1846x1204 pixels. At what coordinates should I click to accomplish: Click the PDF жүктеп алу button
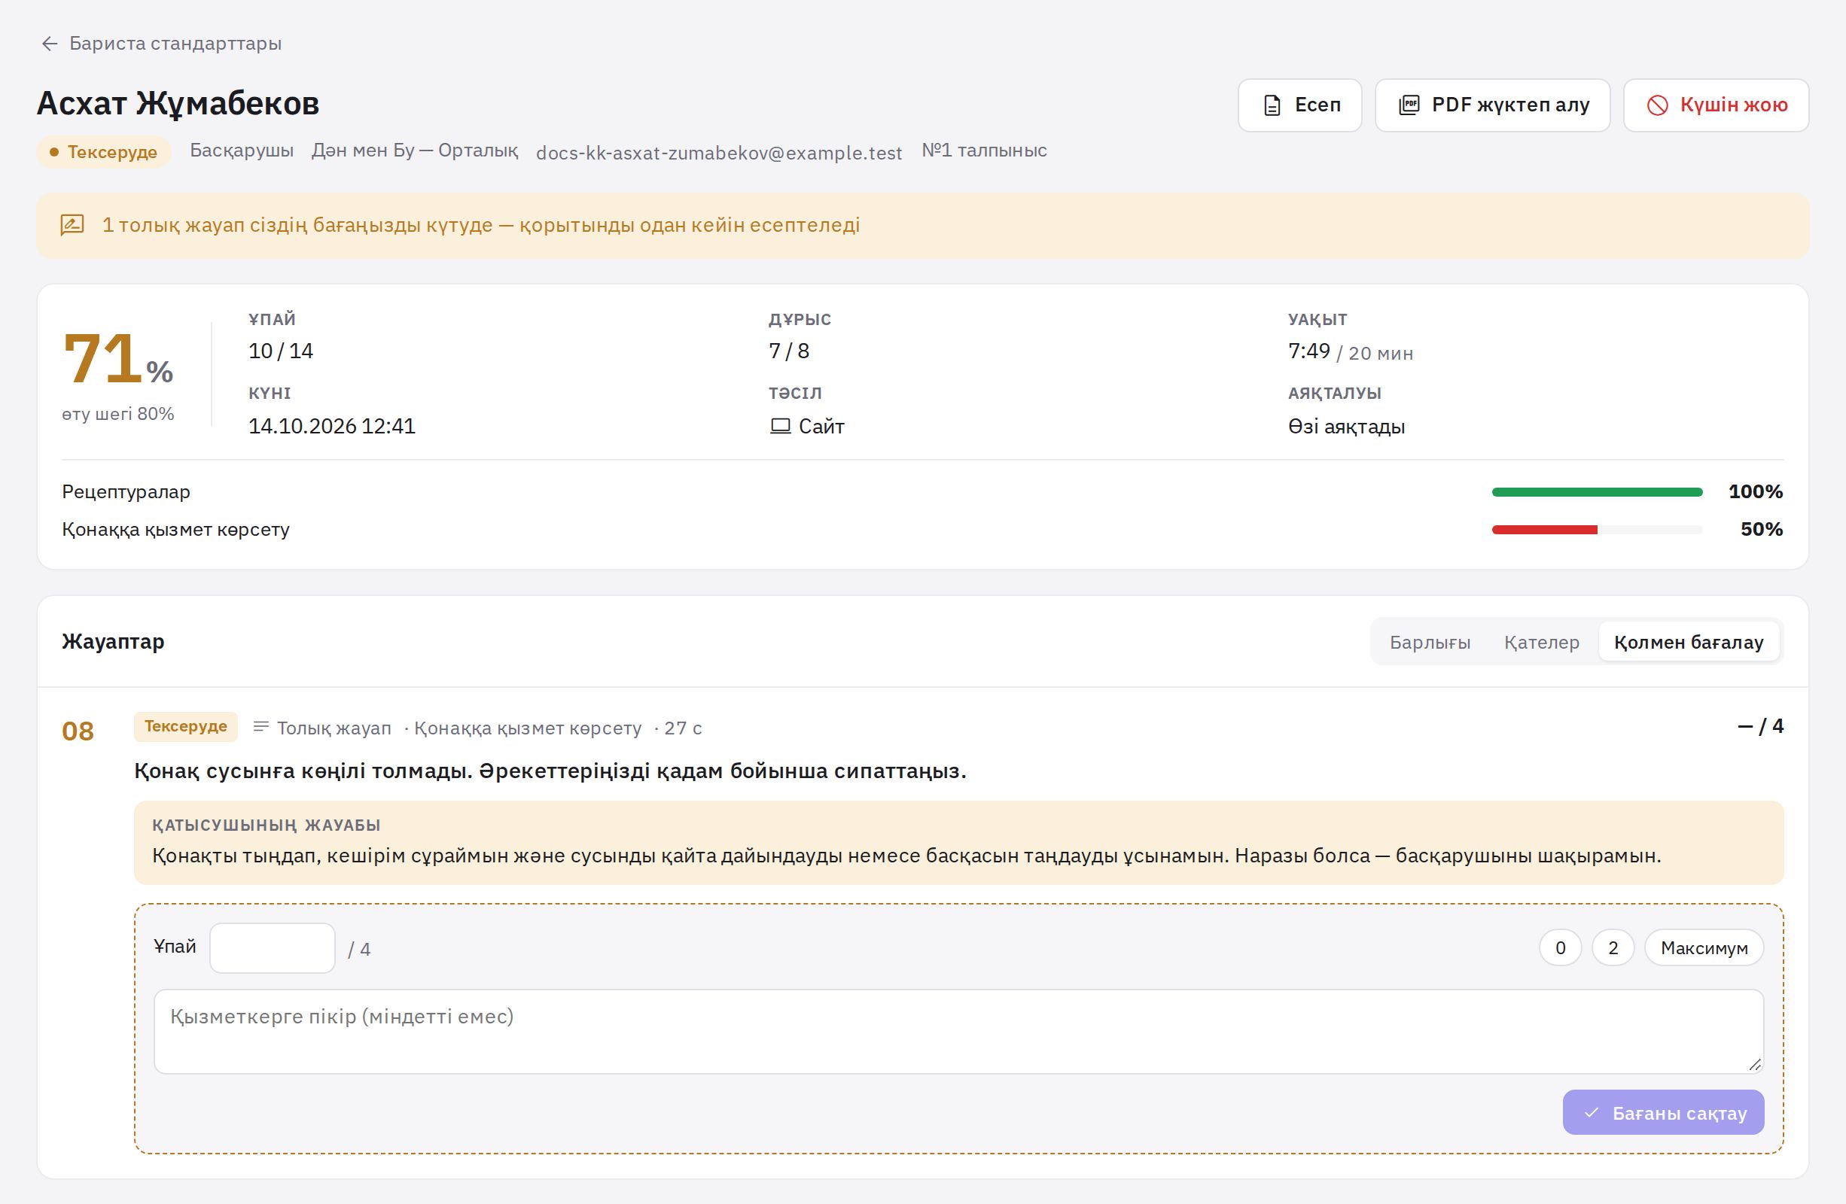(1492, 105)
